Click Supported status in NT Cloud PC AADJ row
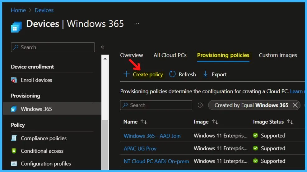The image size is (307, 172). point(273,161)
